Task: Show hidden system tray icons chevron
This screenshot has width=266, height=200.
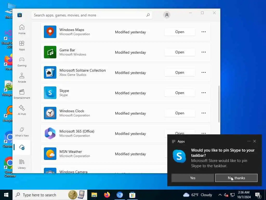Action: tap(220, 195)
